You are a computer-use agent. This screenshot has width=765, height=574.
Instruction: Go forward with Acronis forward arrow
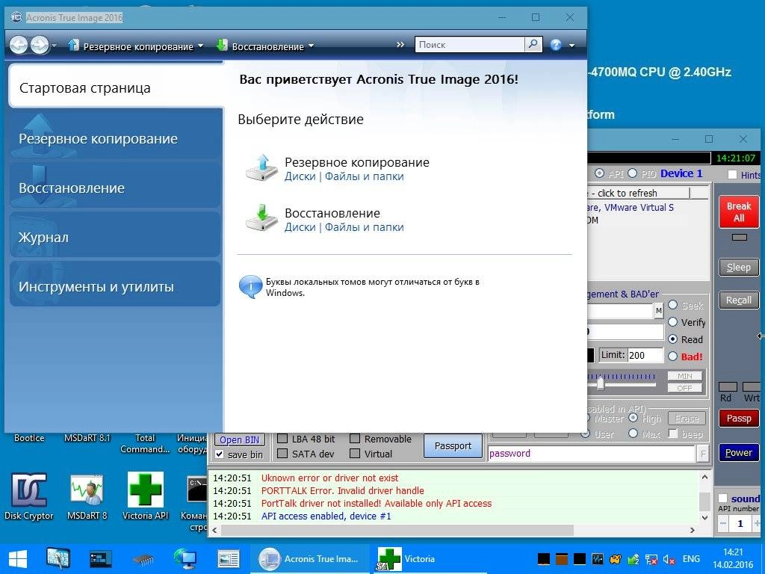[40, 46]
